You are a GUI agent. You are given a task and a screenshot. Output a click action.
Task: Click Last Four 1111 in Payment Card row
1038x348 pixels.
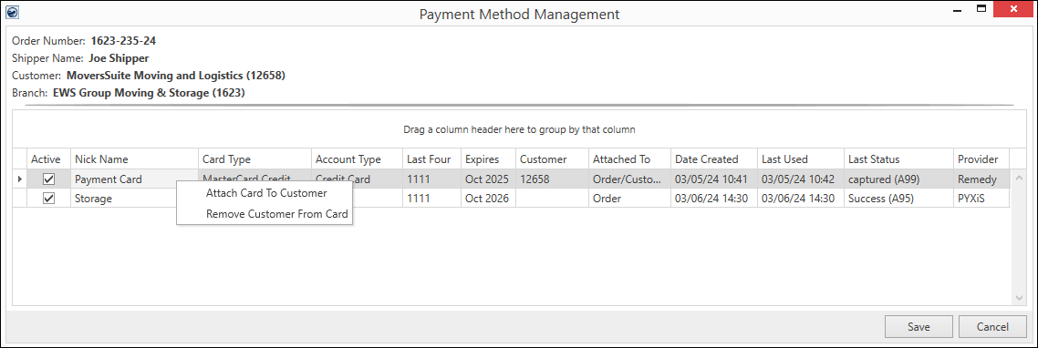pos(431,179)
